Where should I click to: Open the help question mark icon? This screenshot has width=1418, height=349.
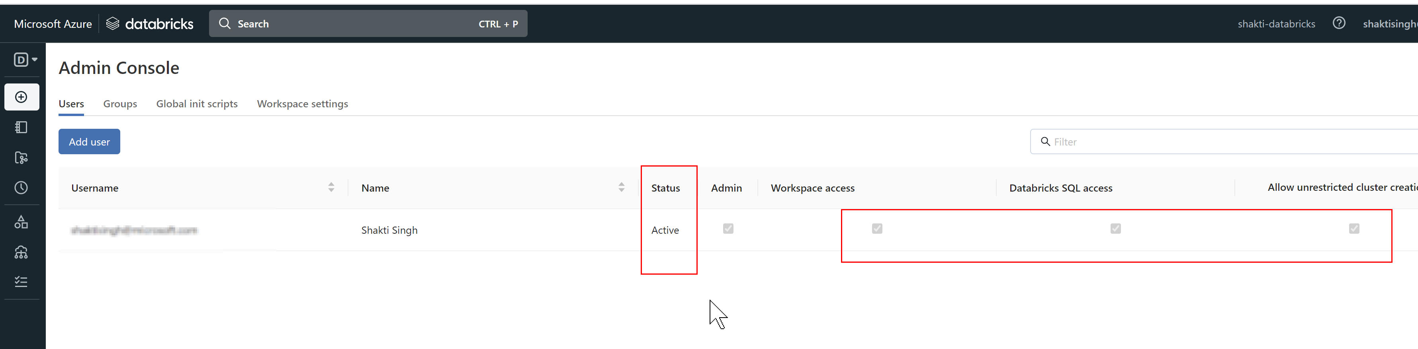(1339, 23)
